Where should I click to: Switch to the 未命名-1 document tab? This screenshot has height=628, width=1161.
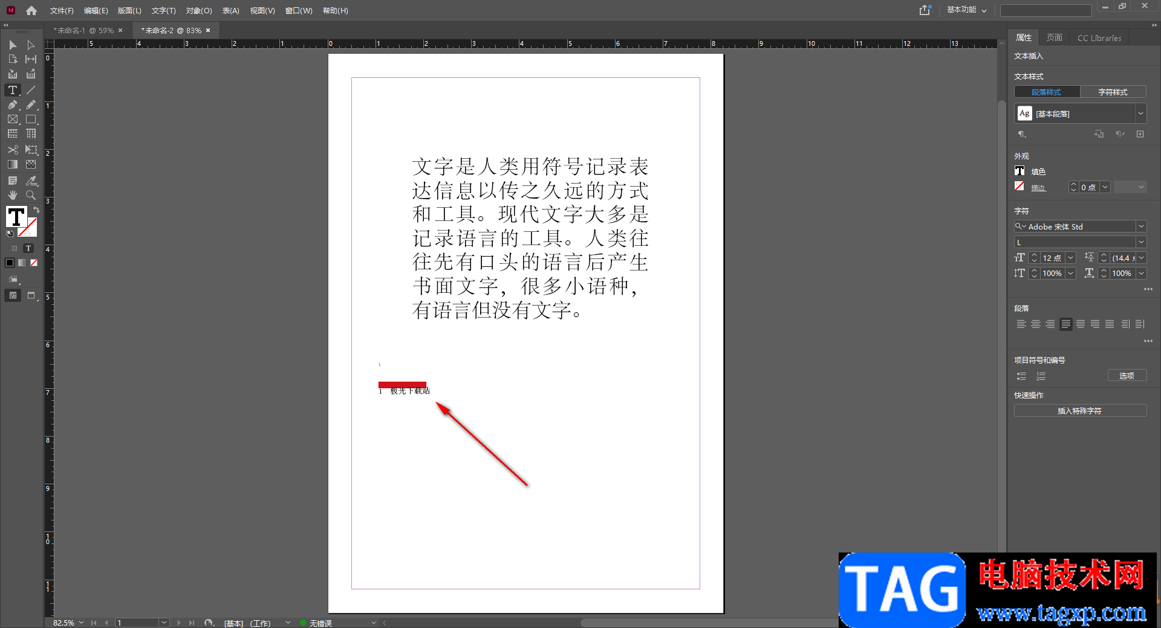point(84,30)
